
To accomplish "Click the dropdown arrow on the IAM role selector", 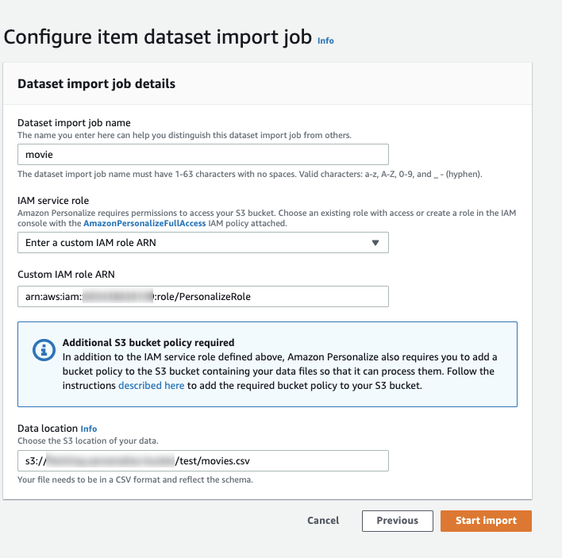I will pyautogui.click(x=375, y=243).
